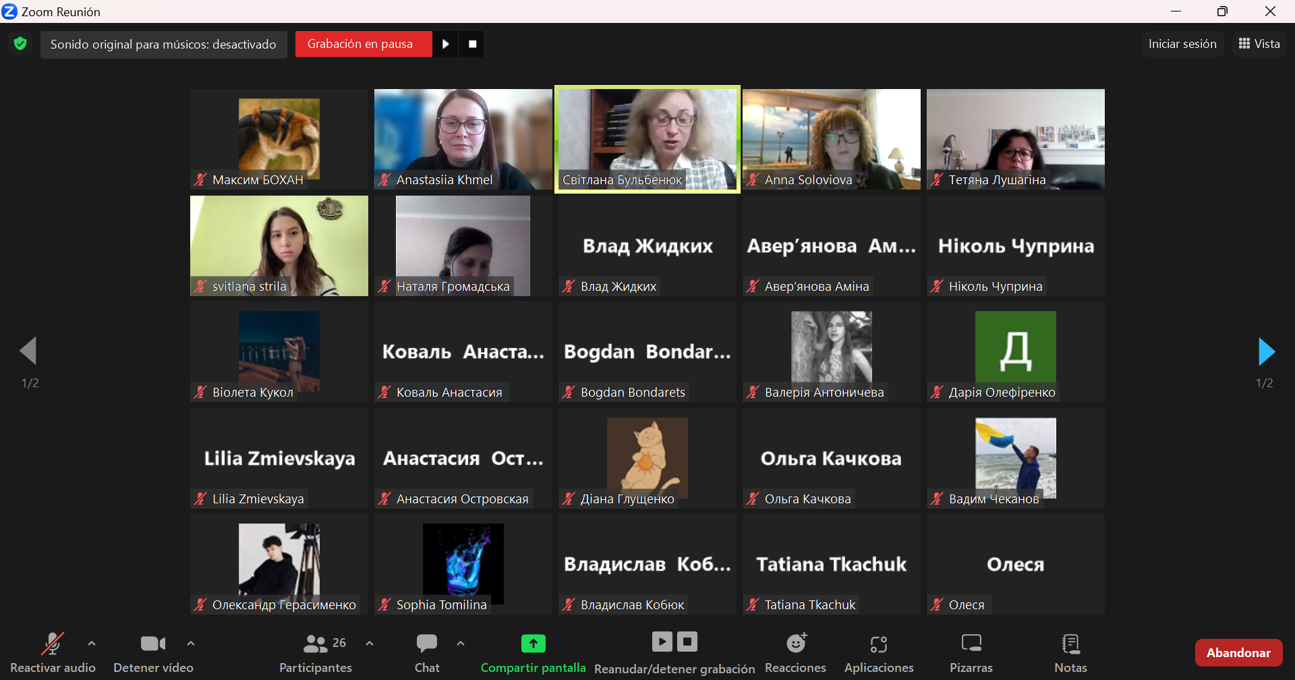
Task: Go to previous gallery page arrow
Action: click(x=28, y=351)
